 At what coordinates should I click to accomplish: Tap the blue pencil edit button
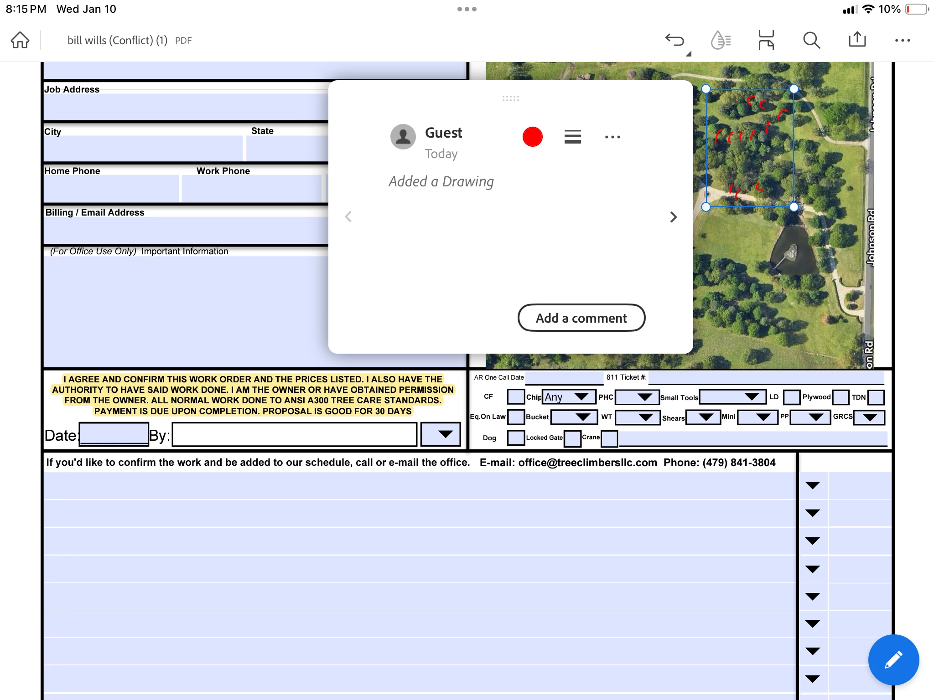coord(893,659)
